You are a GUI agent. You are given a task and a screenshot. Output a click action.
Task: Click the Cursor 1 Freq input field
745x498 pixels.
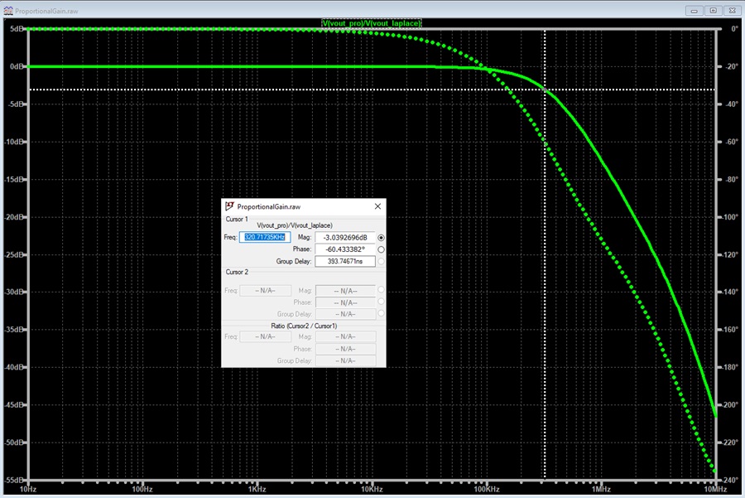coord(265,237)
